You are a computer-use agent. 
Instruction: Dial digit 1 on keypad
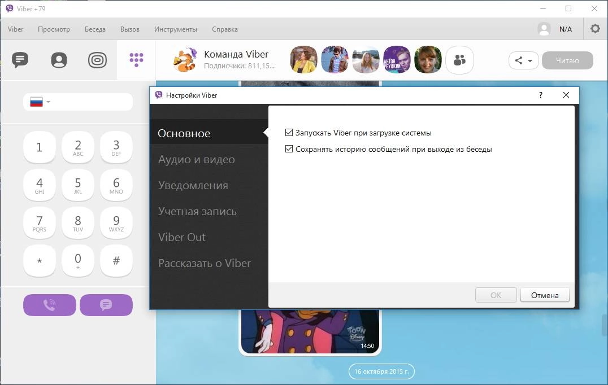pos(39,147)
